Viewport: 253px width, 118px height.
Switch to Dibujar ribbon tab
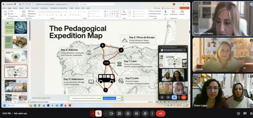pos(21,8)
